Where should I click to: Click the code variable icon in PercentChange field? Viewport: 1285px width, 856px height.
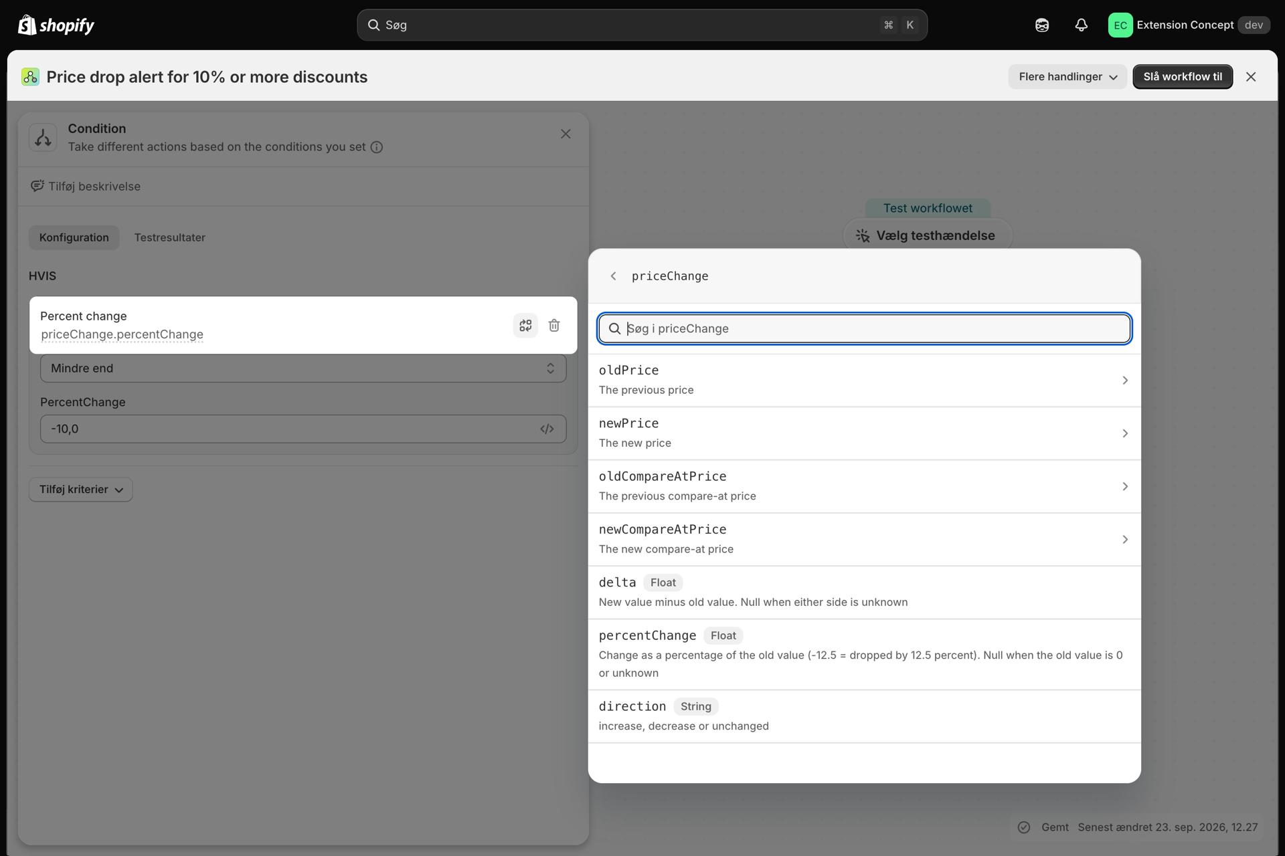pos(547,429)
